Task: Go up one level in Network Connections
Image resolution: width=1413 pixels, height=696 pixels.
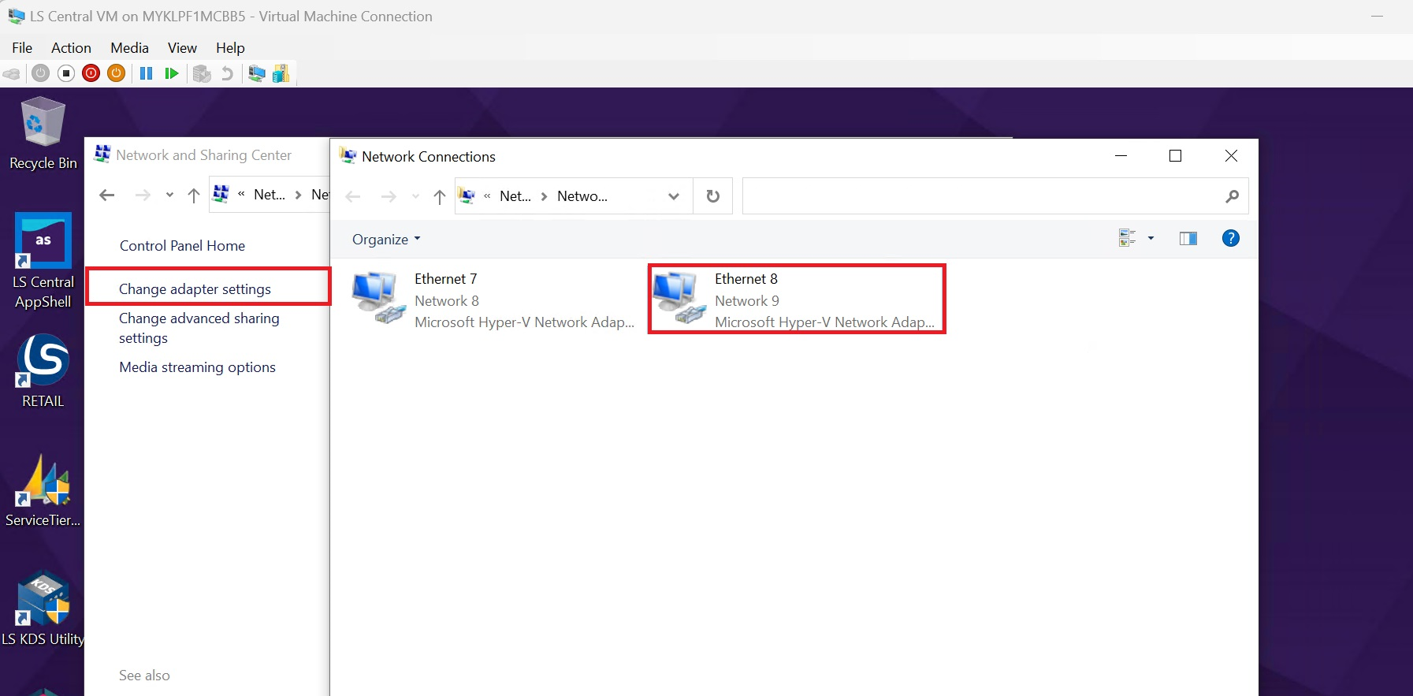Action: 440,196
